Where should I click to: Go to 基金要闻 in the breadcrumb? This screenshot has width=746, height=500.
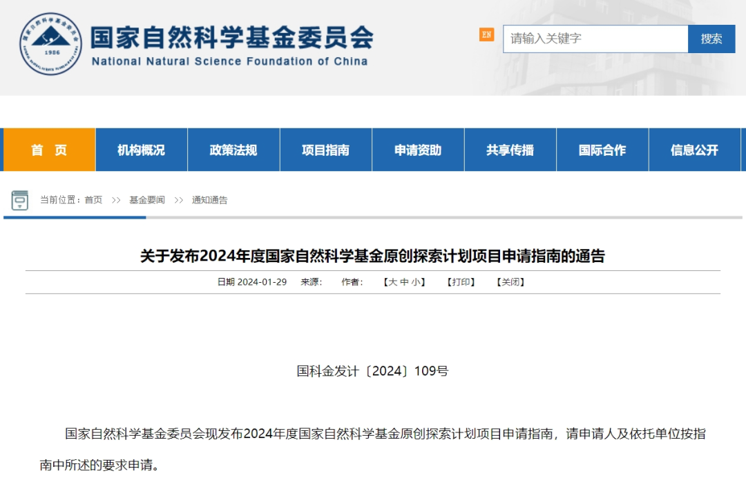pos(147,200)
